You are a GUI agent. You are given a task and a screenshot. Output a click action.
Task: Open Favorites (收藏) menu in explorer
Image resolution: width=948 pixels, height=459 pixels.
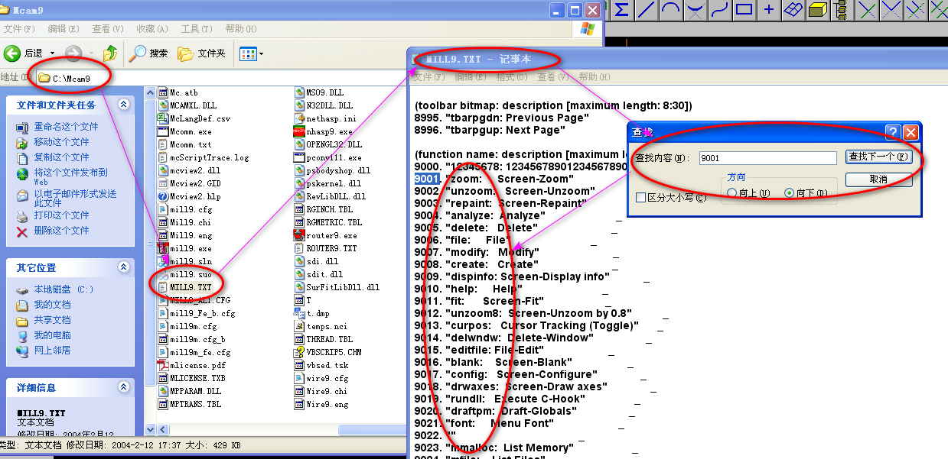point(152,29)
